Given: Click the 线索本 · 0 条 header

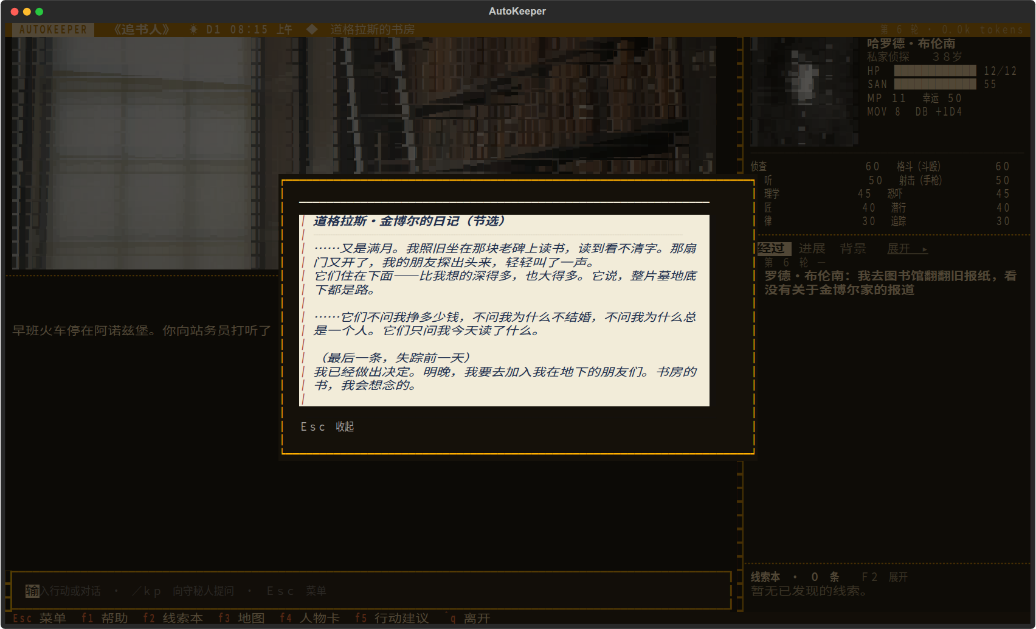Looking at the screenshot, I should tap(795, 577).
